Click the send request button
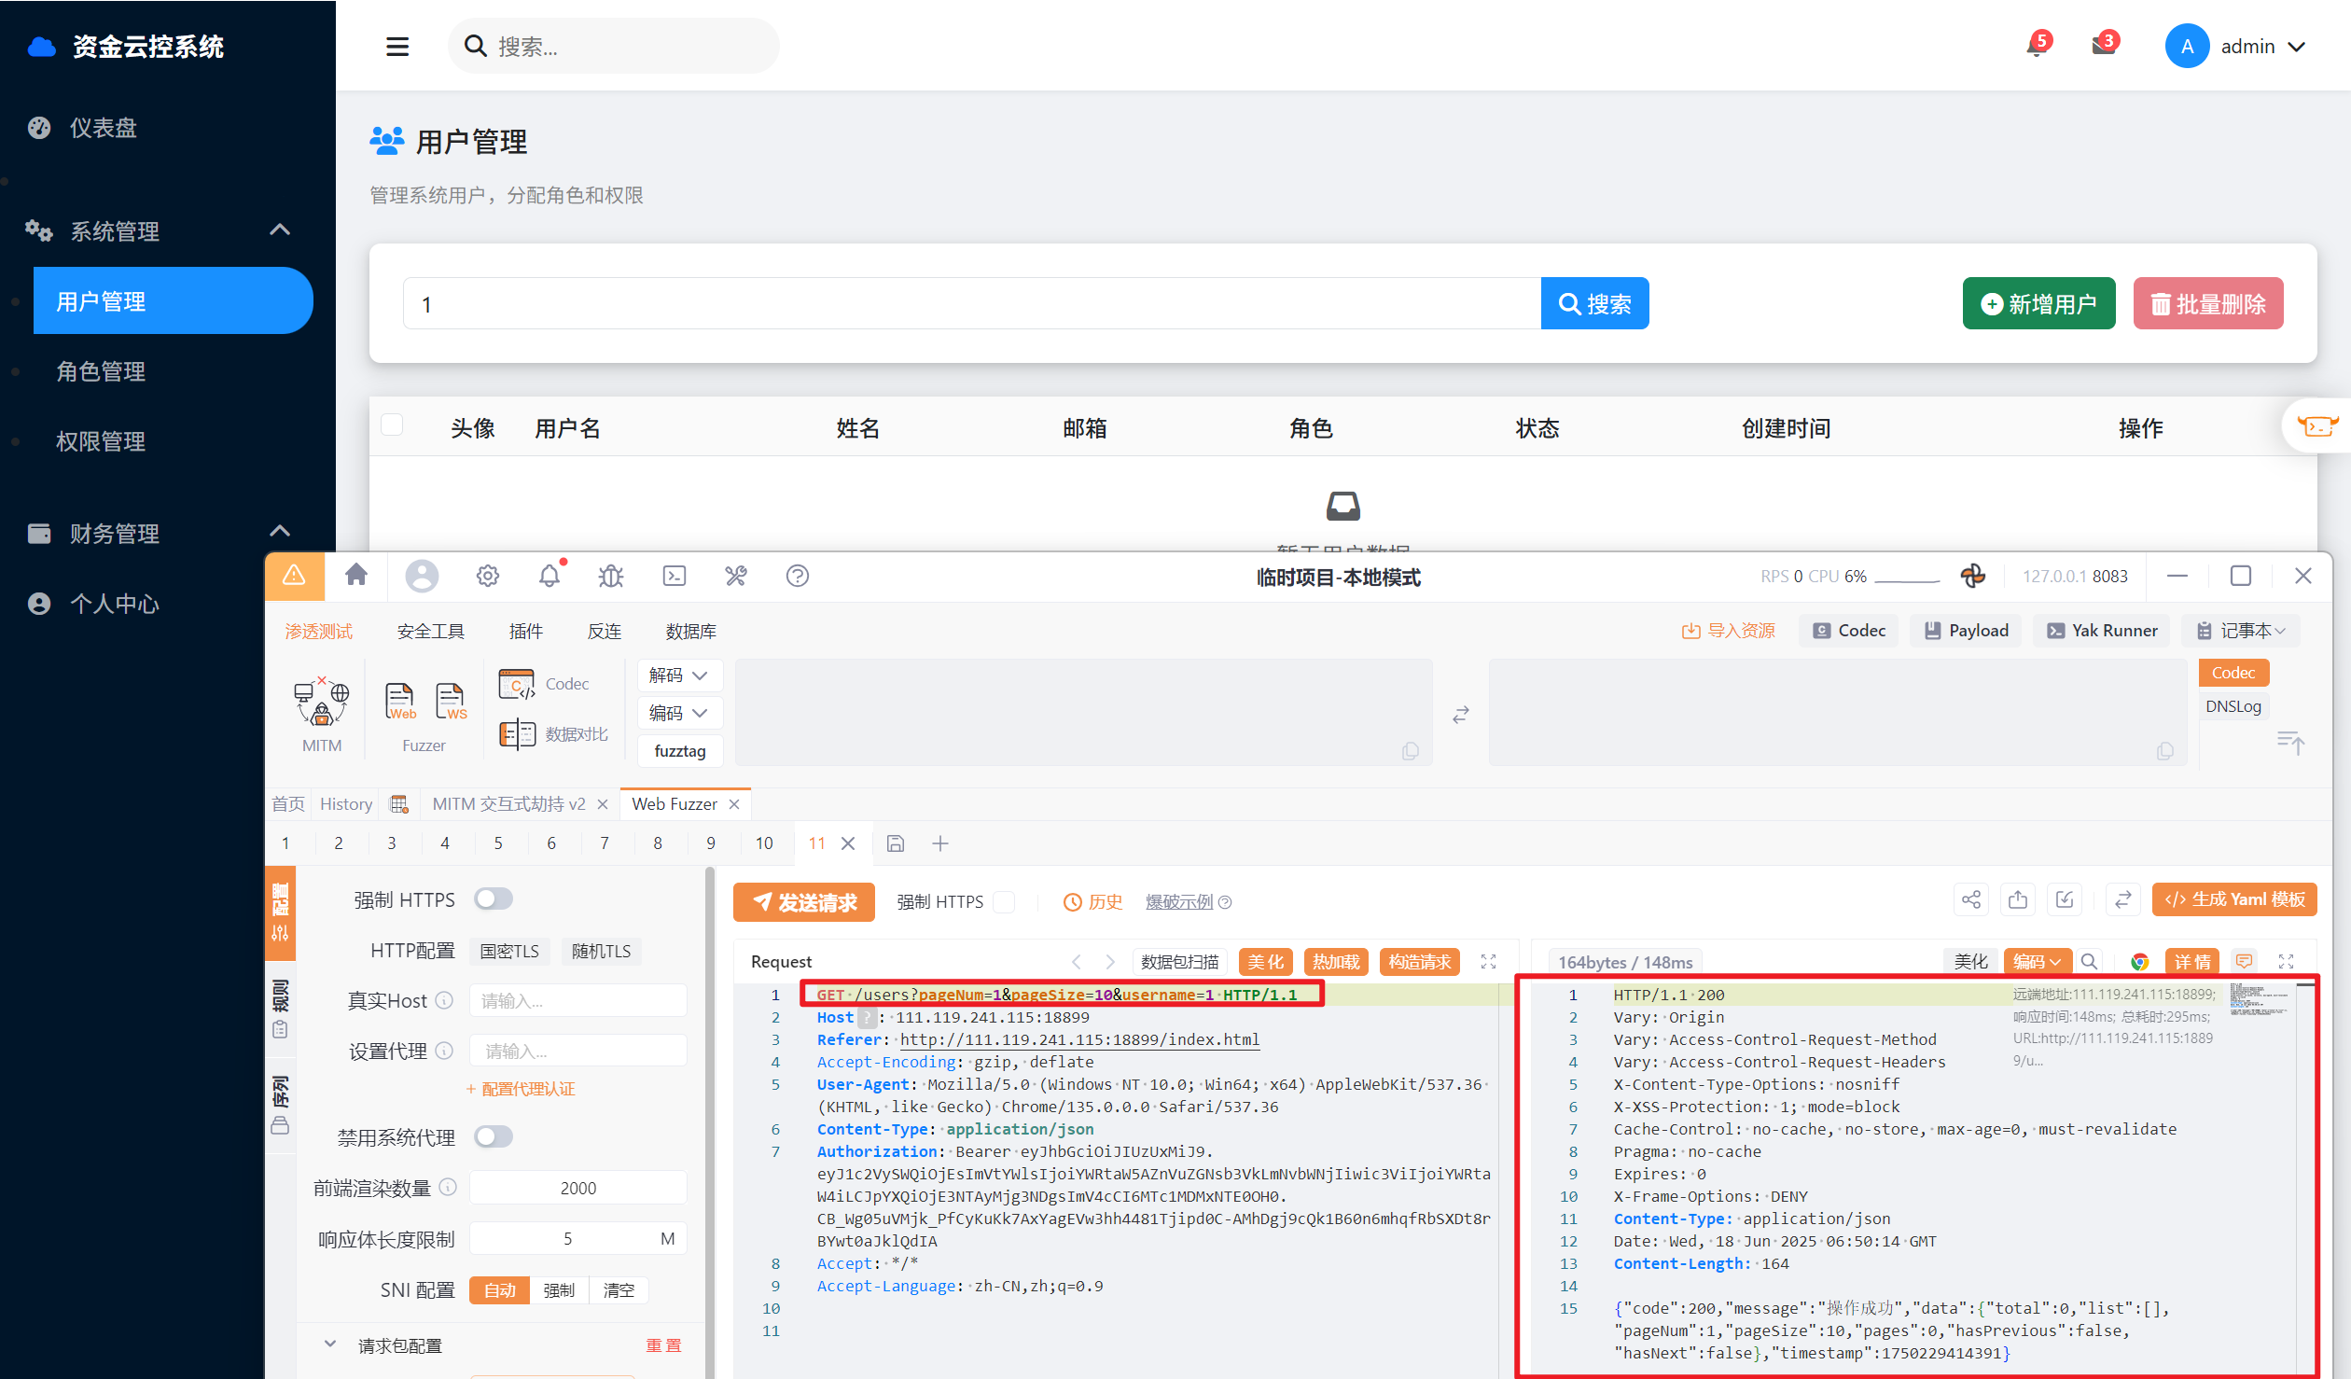 (804, 901)
